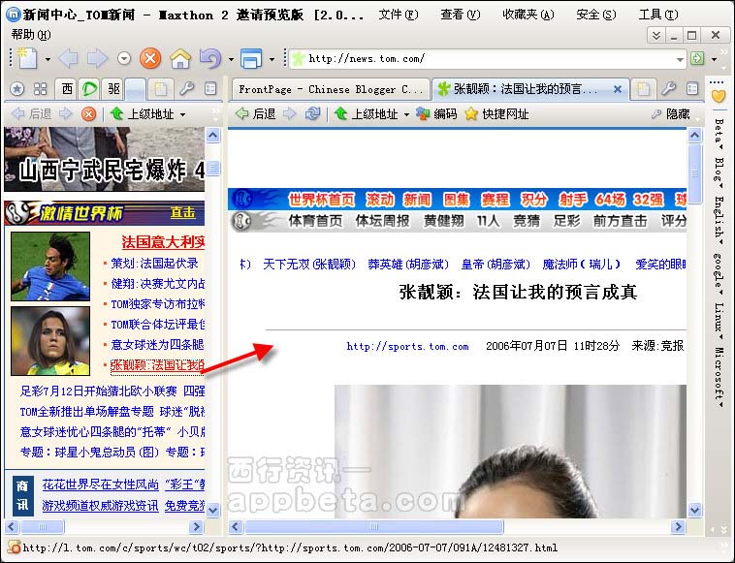Click the address bar URL field
The image size is (735, 563).
(x=490, y=59)
